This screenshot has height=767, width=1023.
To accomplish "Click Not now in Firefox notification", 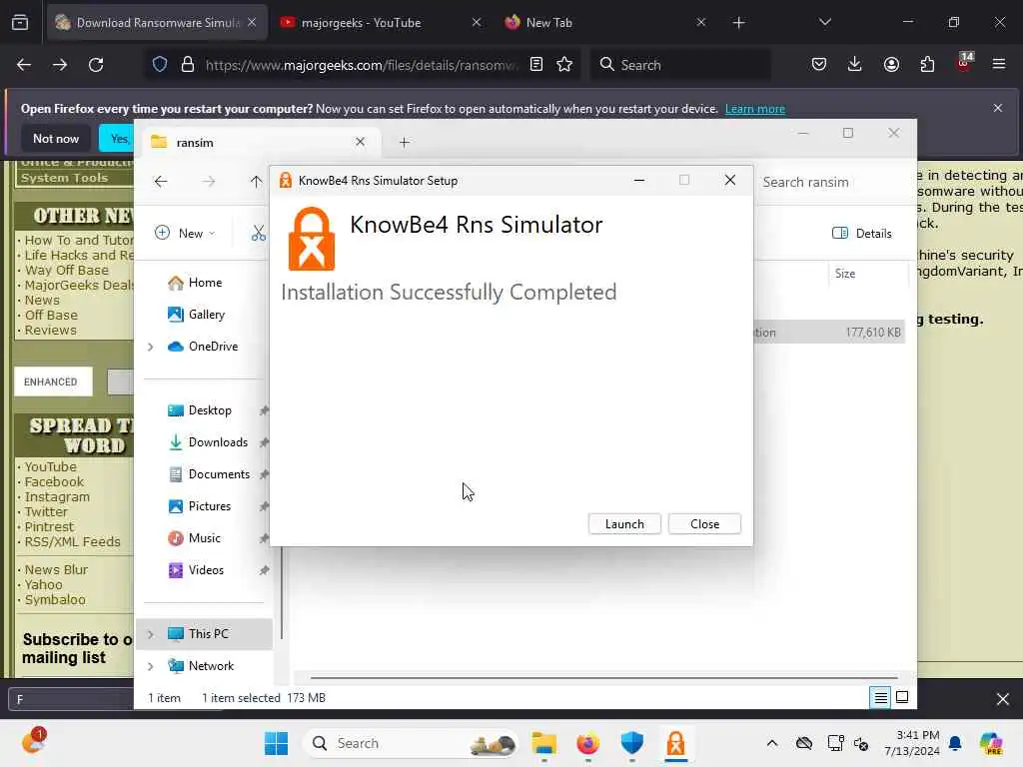I will tap(56, 138).
